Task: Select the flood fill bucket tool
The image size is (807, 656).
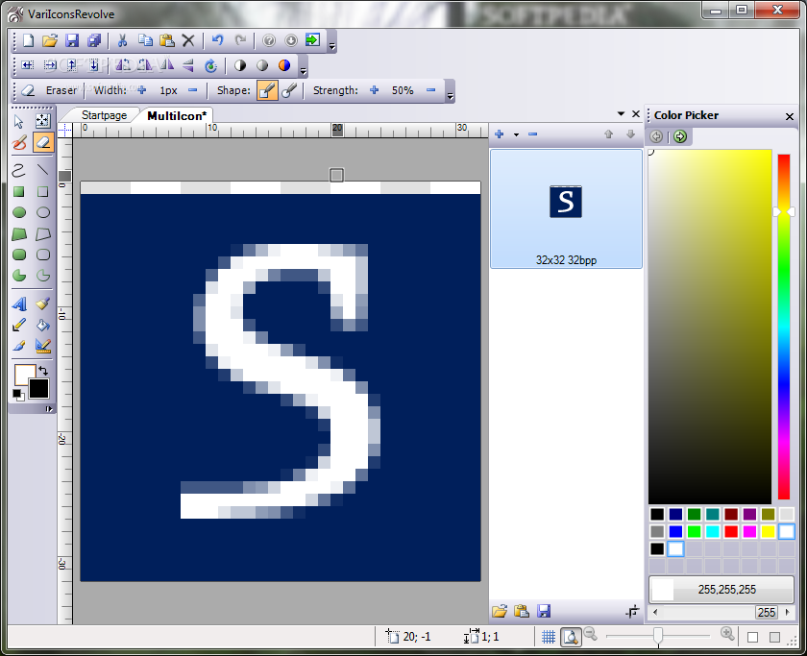Action: (x=43, y=325)
